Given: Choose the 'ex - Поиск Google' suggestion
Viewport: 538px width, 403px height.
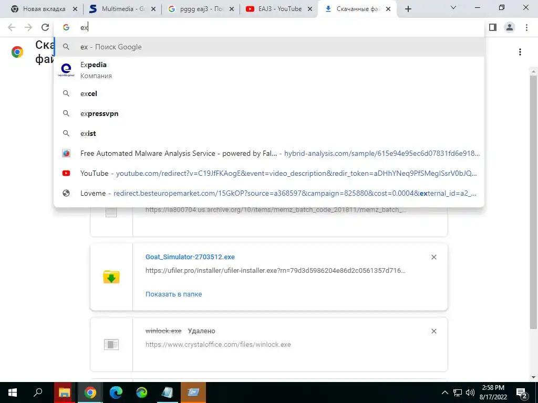Looking at the screenshot, I should tap(269, 47).
